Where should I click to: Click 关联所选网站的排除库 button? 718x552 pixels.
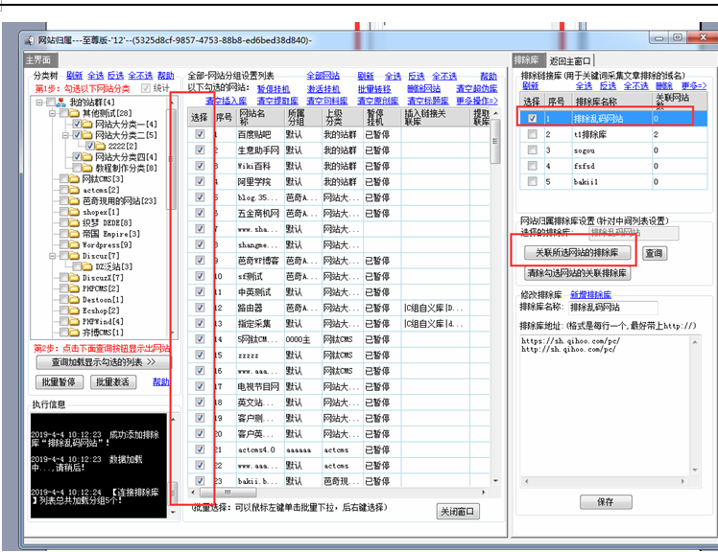coord(577,252)
